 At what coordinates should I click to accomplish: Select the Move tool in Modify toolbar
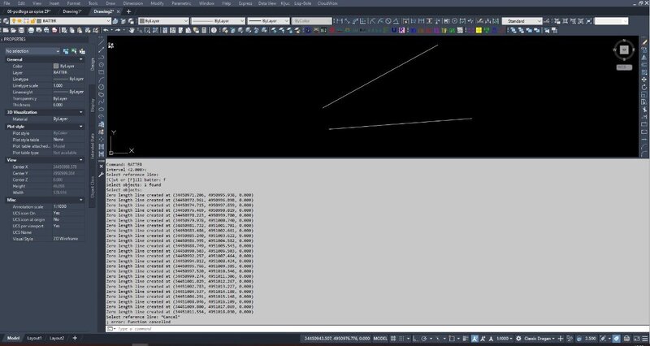644,79
